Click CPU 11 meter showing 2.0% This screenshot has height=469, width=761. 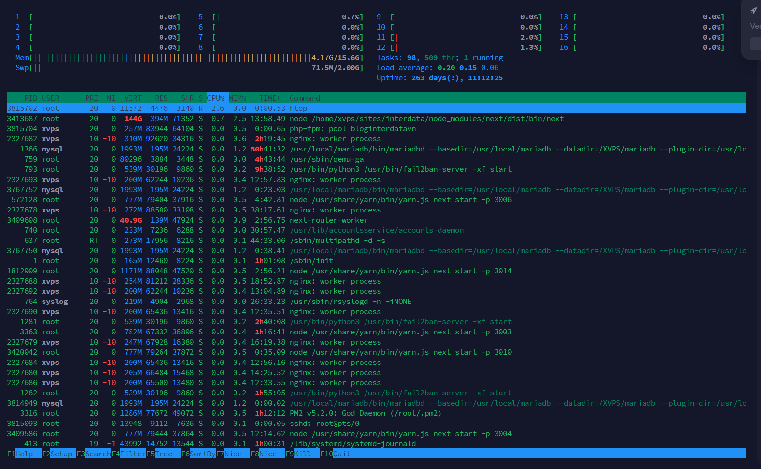pos(459,37)
